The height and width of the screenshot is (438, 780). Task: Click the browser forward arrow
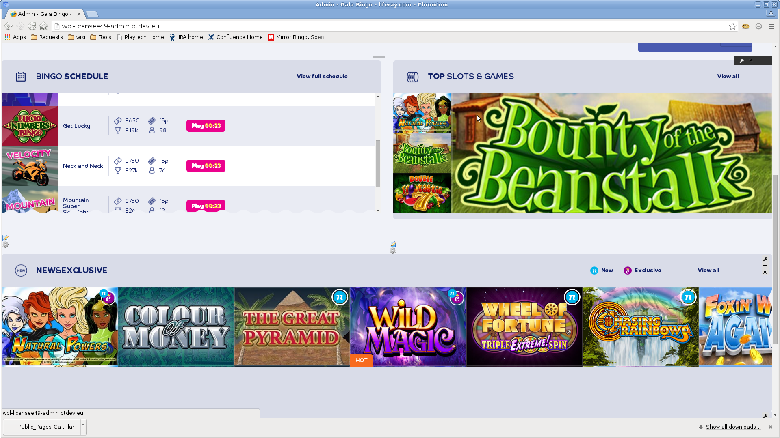(x=20, y=26)
